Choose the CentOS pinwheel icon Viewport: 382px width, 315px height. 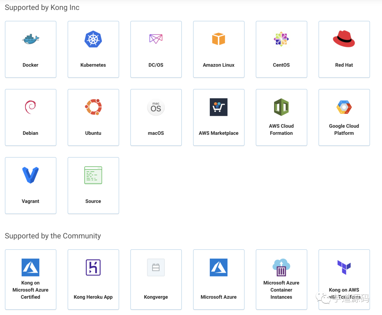coord(281,39)
